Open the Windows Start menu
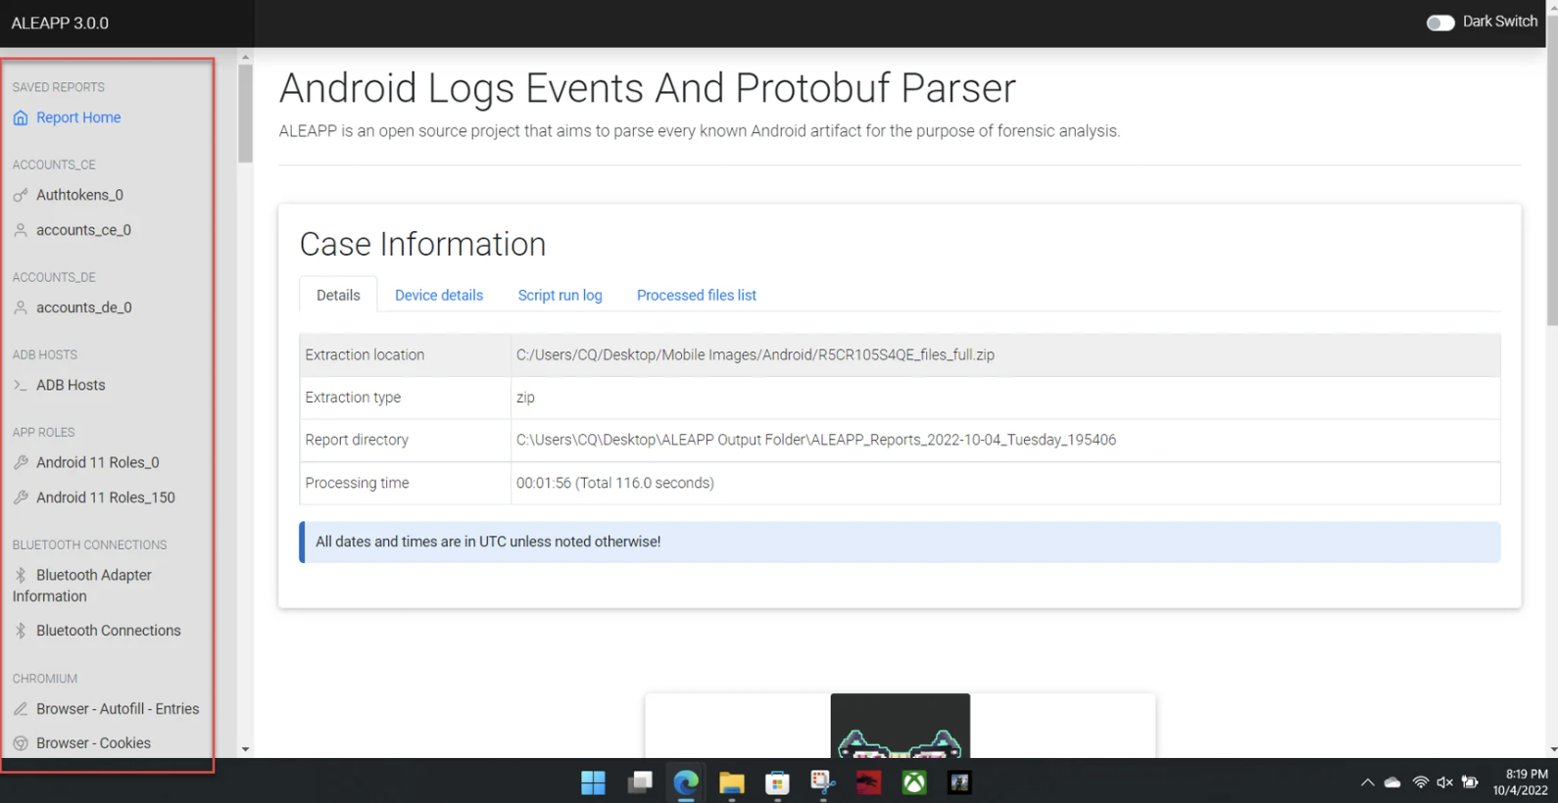 (x=593, y=782)
